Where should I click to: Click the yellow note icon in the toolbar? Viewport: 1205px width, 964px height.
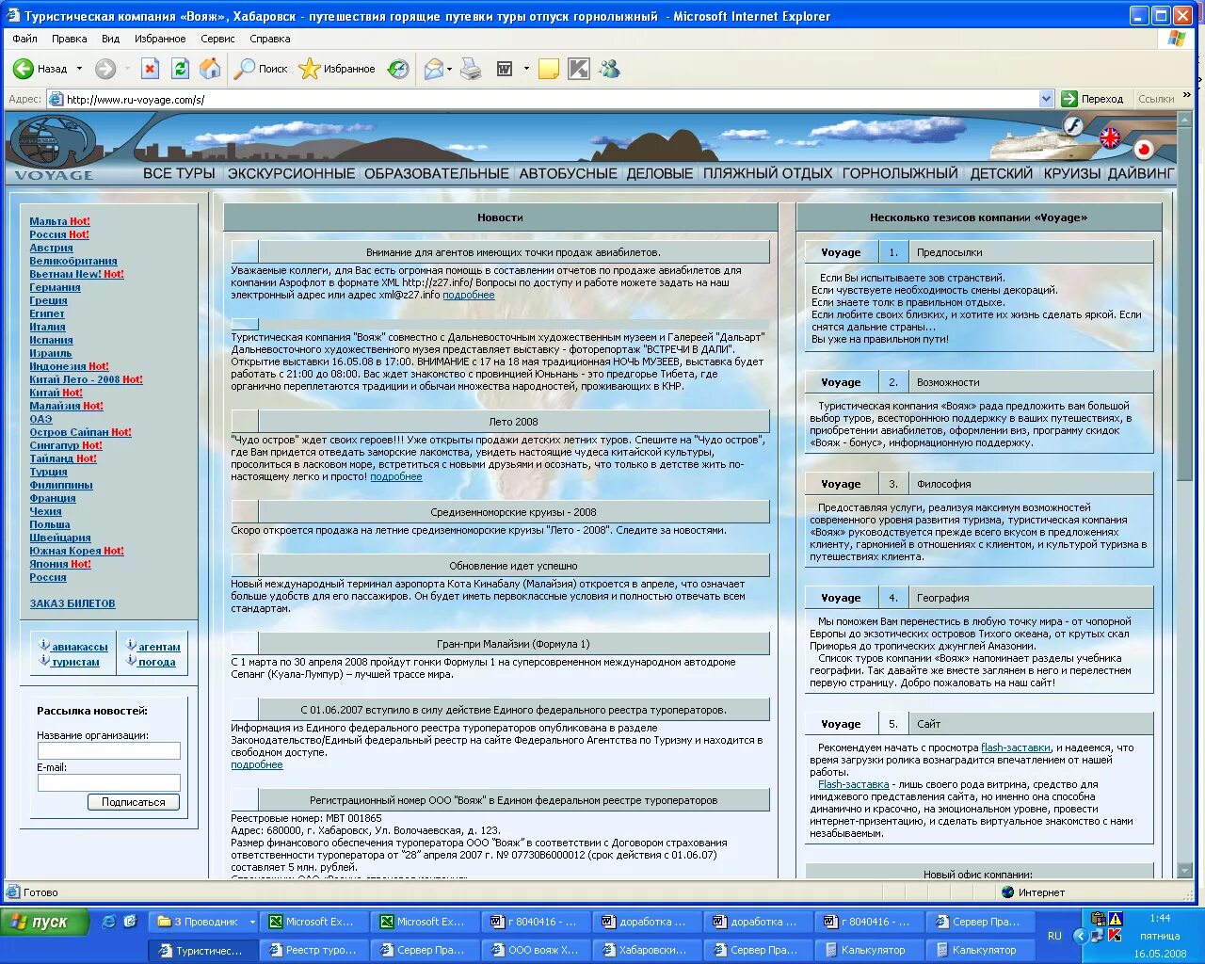[x=548, y=69]
